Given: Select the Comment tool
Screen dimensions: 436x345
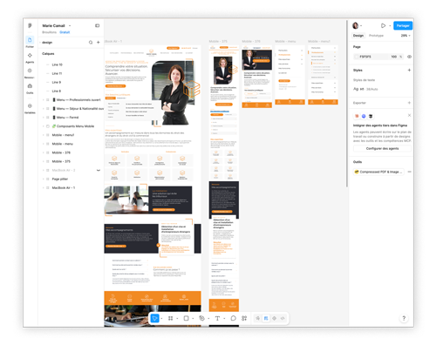Looking at the screenshot, I should 233,318.
